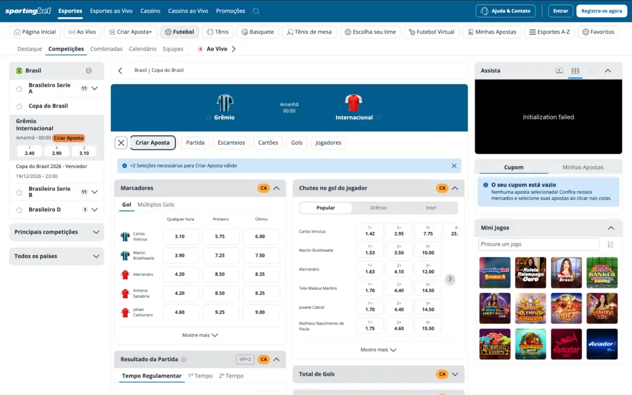
Task: Expand Brasileiro D league
Action: coord(94,210)
